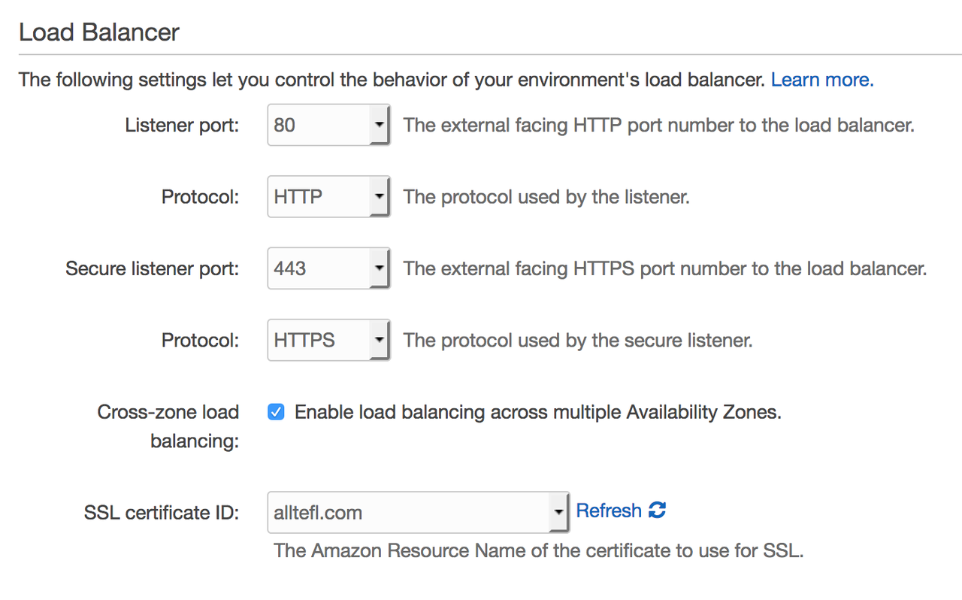The width and height of the screenshot is (962, 600).
Task: Click the Amazon Resource Name help text
Action: (539, 550)
